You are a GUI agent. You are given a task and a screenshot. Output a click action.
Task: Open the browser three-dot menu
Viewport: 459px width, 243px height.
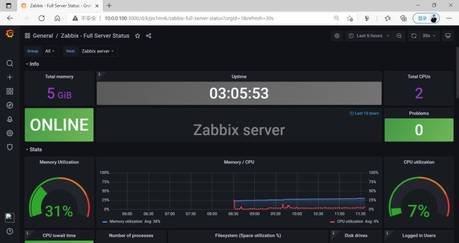click(449, 19)
